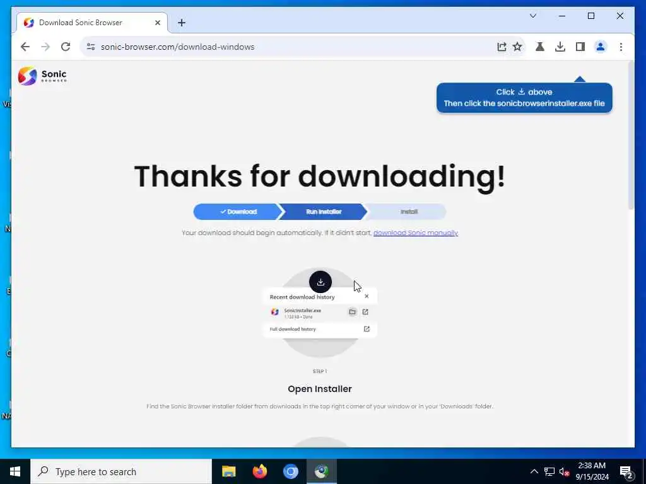Click the muted volume tray icon

(564, 471)
